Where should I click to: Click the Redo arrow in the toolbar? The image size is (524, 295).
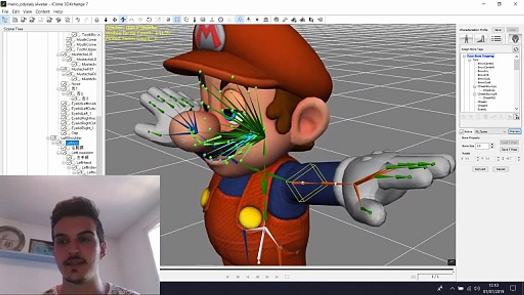86,20
